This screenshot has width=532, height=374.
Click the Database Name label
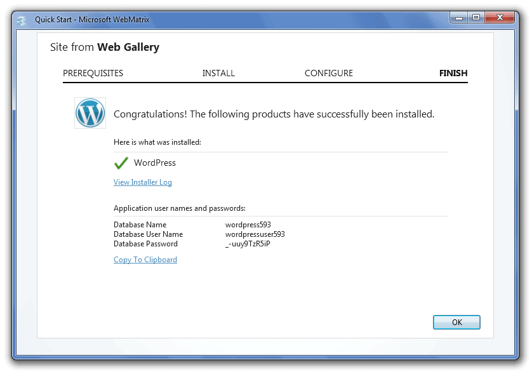point(140,225)
